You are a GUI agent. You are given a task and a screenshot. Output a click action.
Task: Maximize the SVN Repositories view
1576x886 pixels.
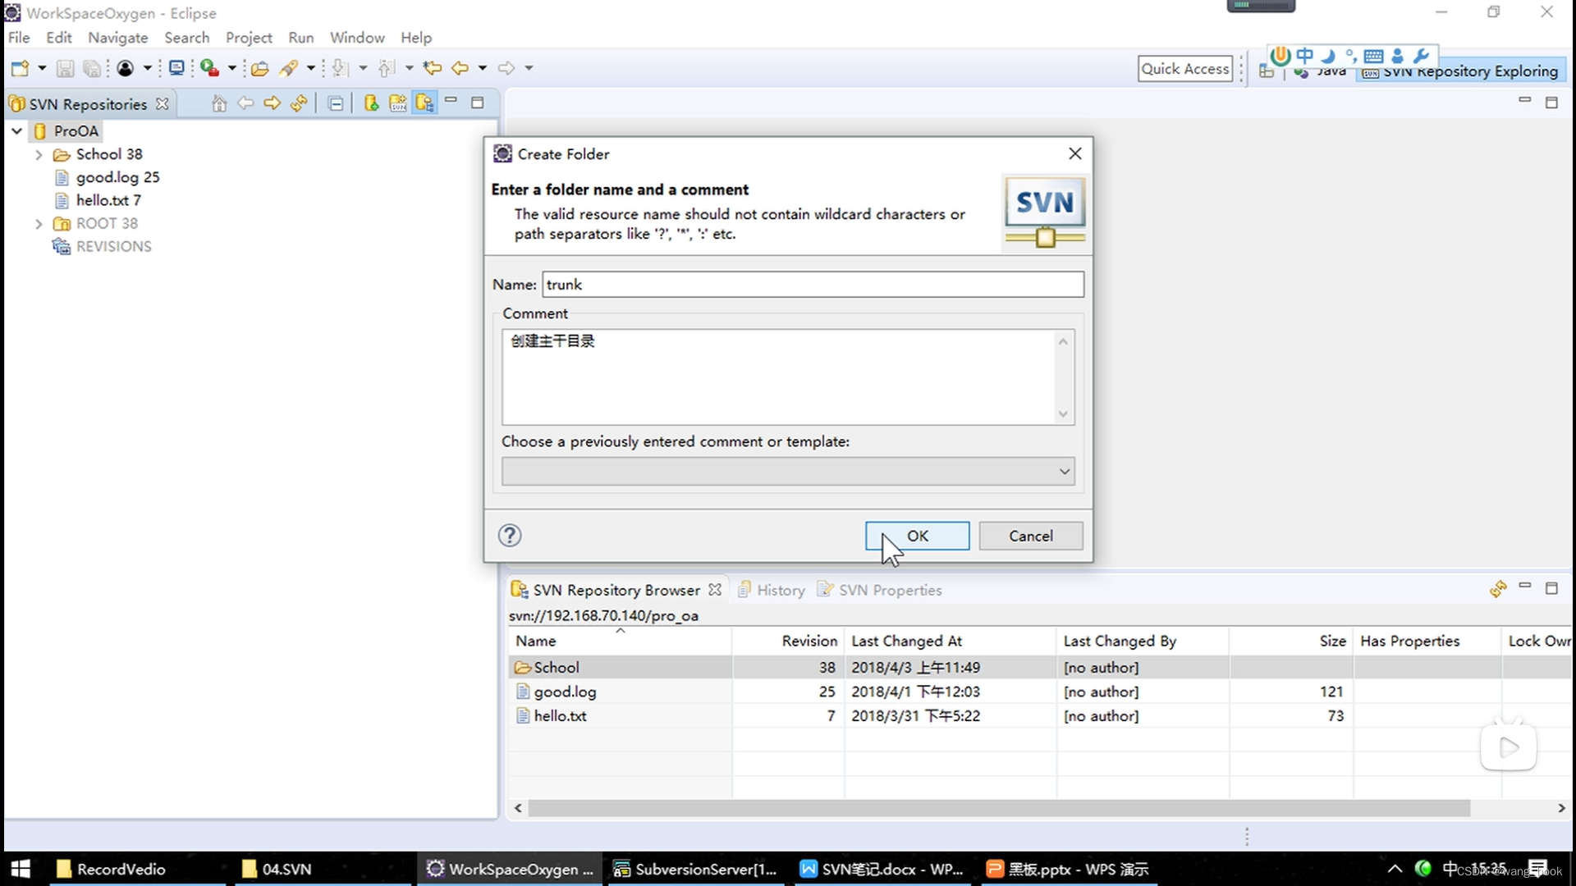coord(478,103)
